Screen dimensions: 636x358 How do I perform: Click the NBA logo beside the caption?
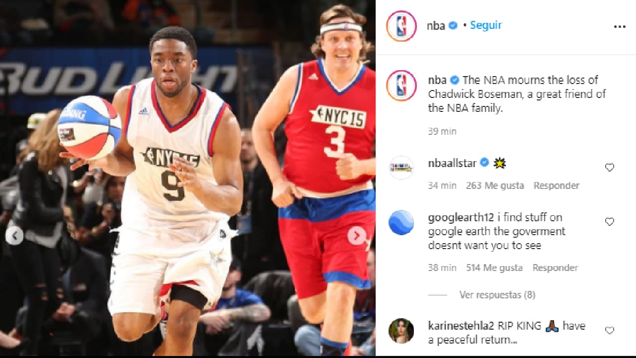coord(401,85)
